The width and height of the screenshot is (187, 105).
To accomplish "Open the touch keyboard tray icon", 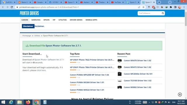I will click(145, 102).
